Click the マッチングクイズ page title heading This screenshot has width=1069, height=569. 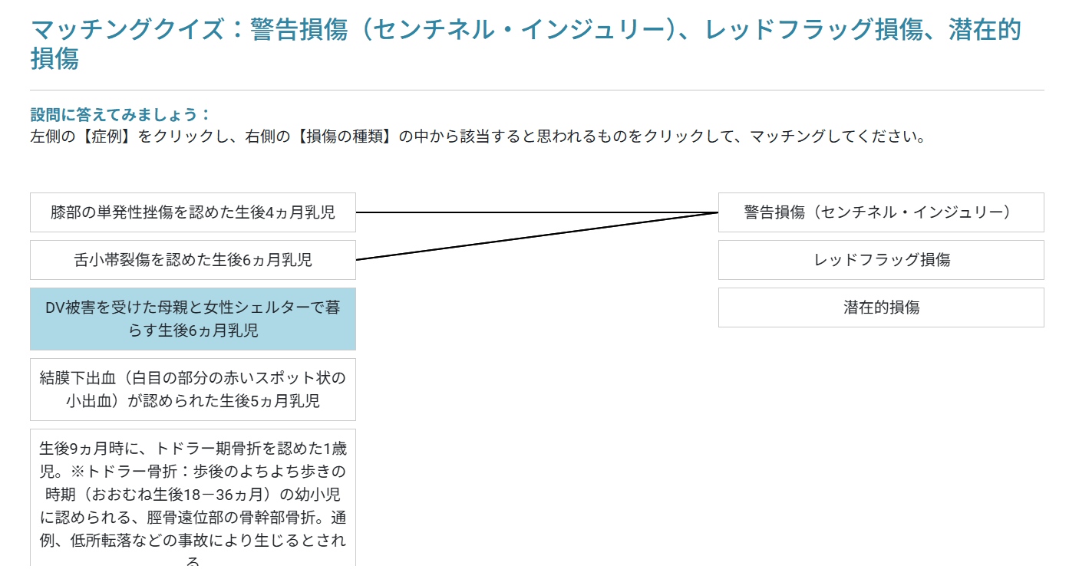526,44
